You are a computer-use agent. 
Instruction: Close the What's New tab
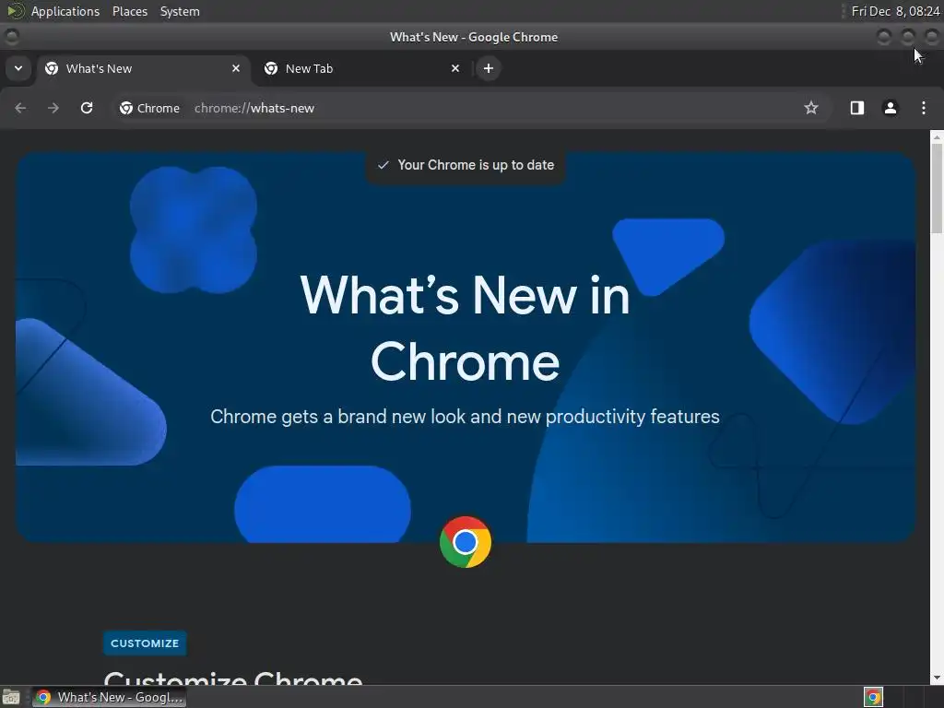(x=236, y=68)
